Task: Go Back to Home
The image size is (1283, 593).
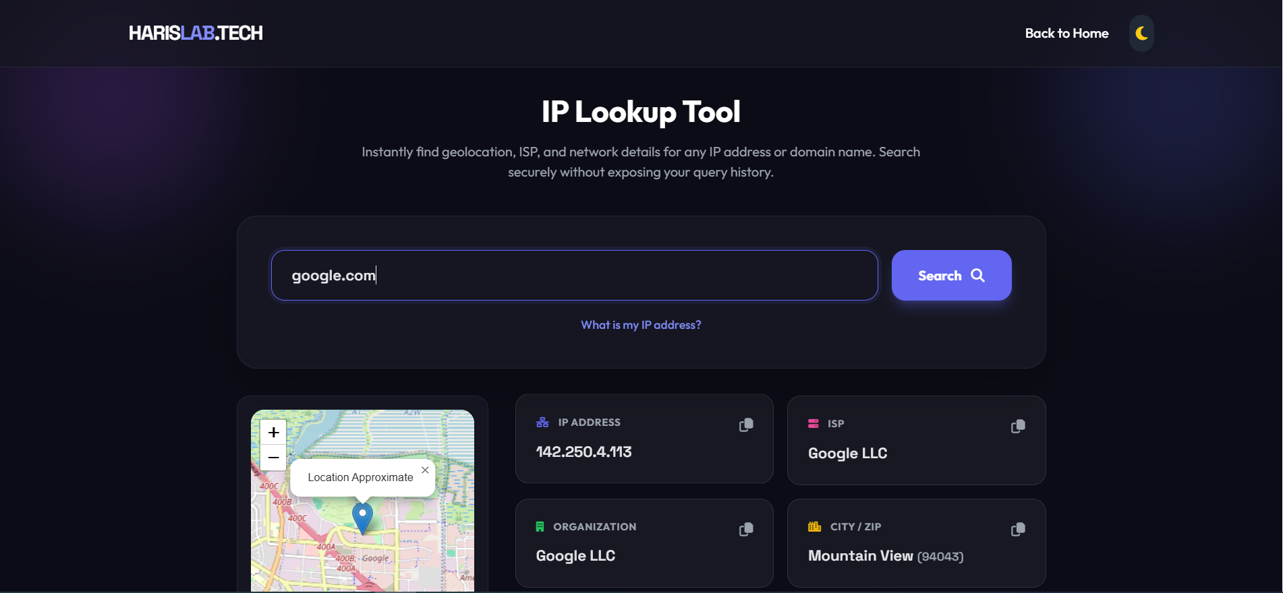Action: [1066, 33]
